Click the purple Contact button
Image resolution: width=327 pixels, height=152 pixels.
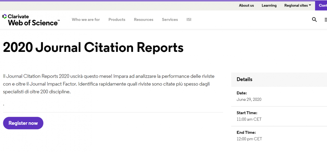(x=321, y=5)
